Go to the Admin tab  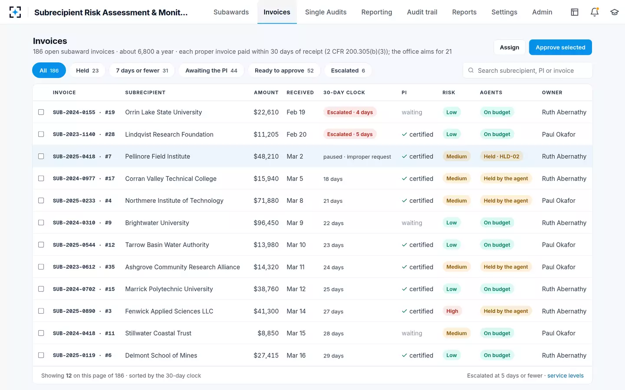point(542,12)
